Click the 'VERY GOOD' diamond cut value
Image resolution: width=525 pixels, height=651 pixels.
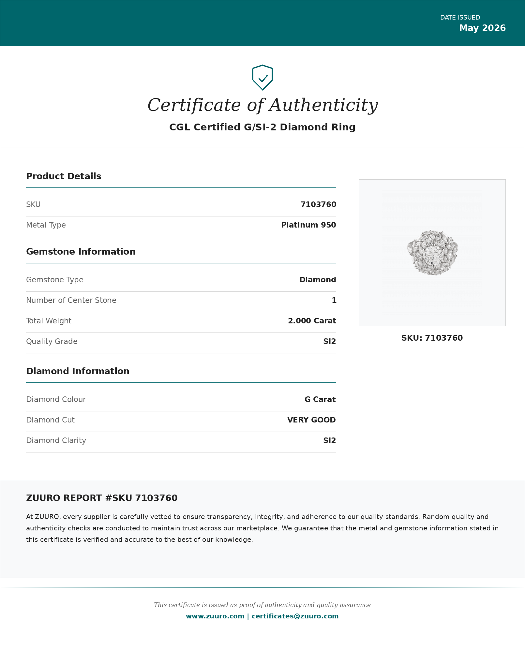(311, 420)
